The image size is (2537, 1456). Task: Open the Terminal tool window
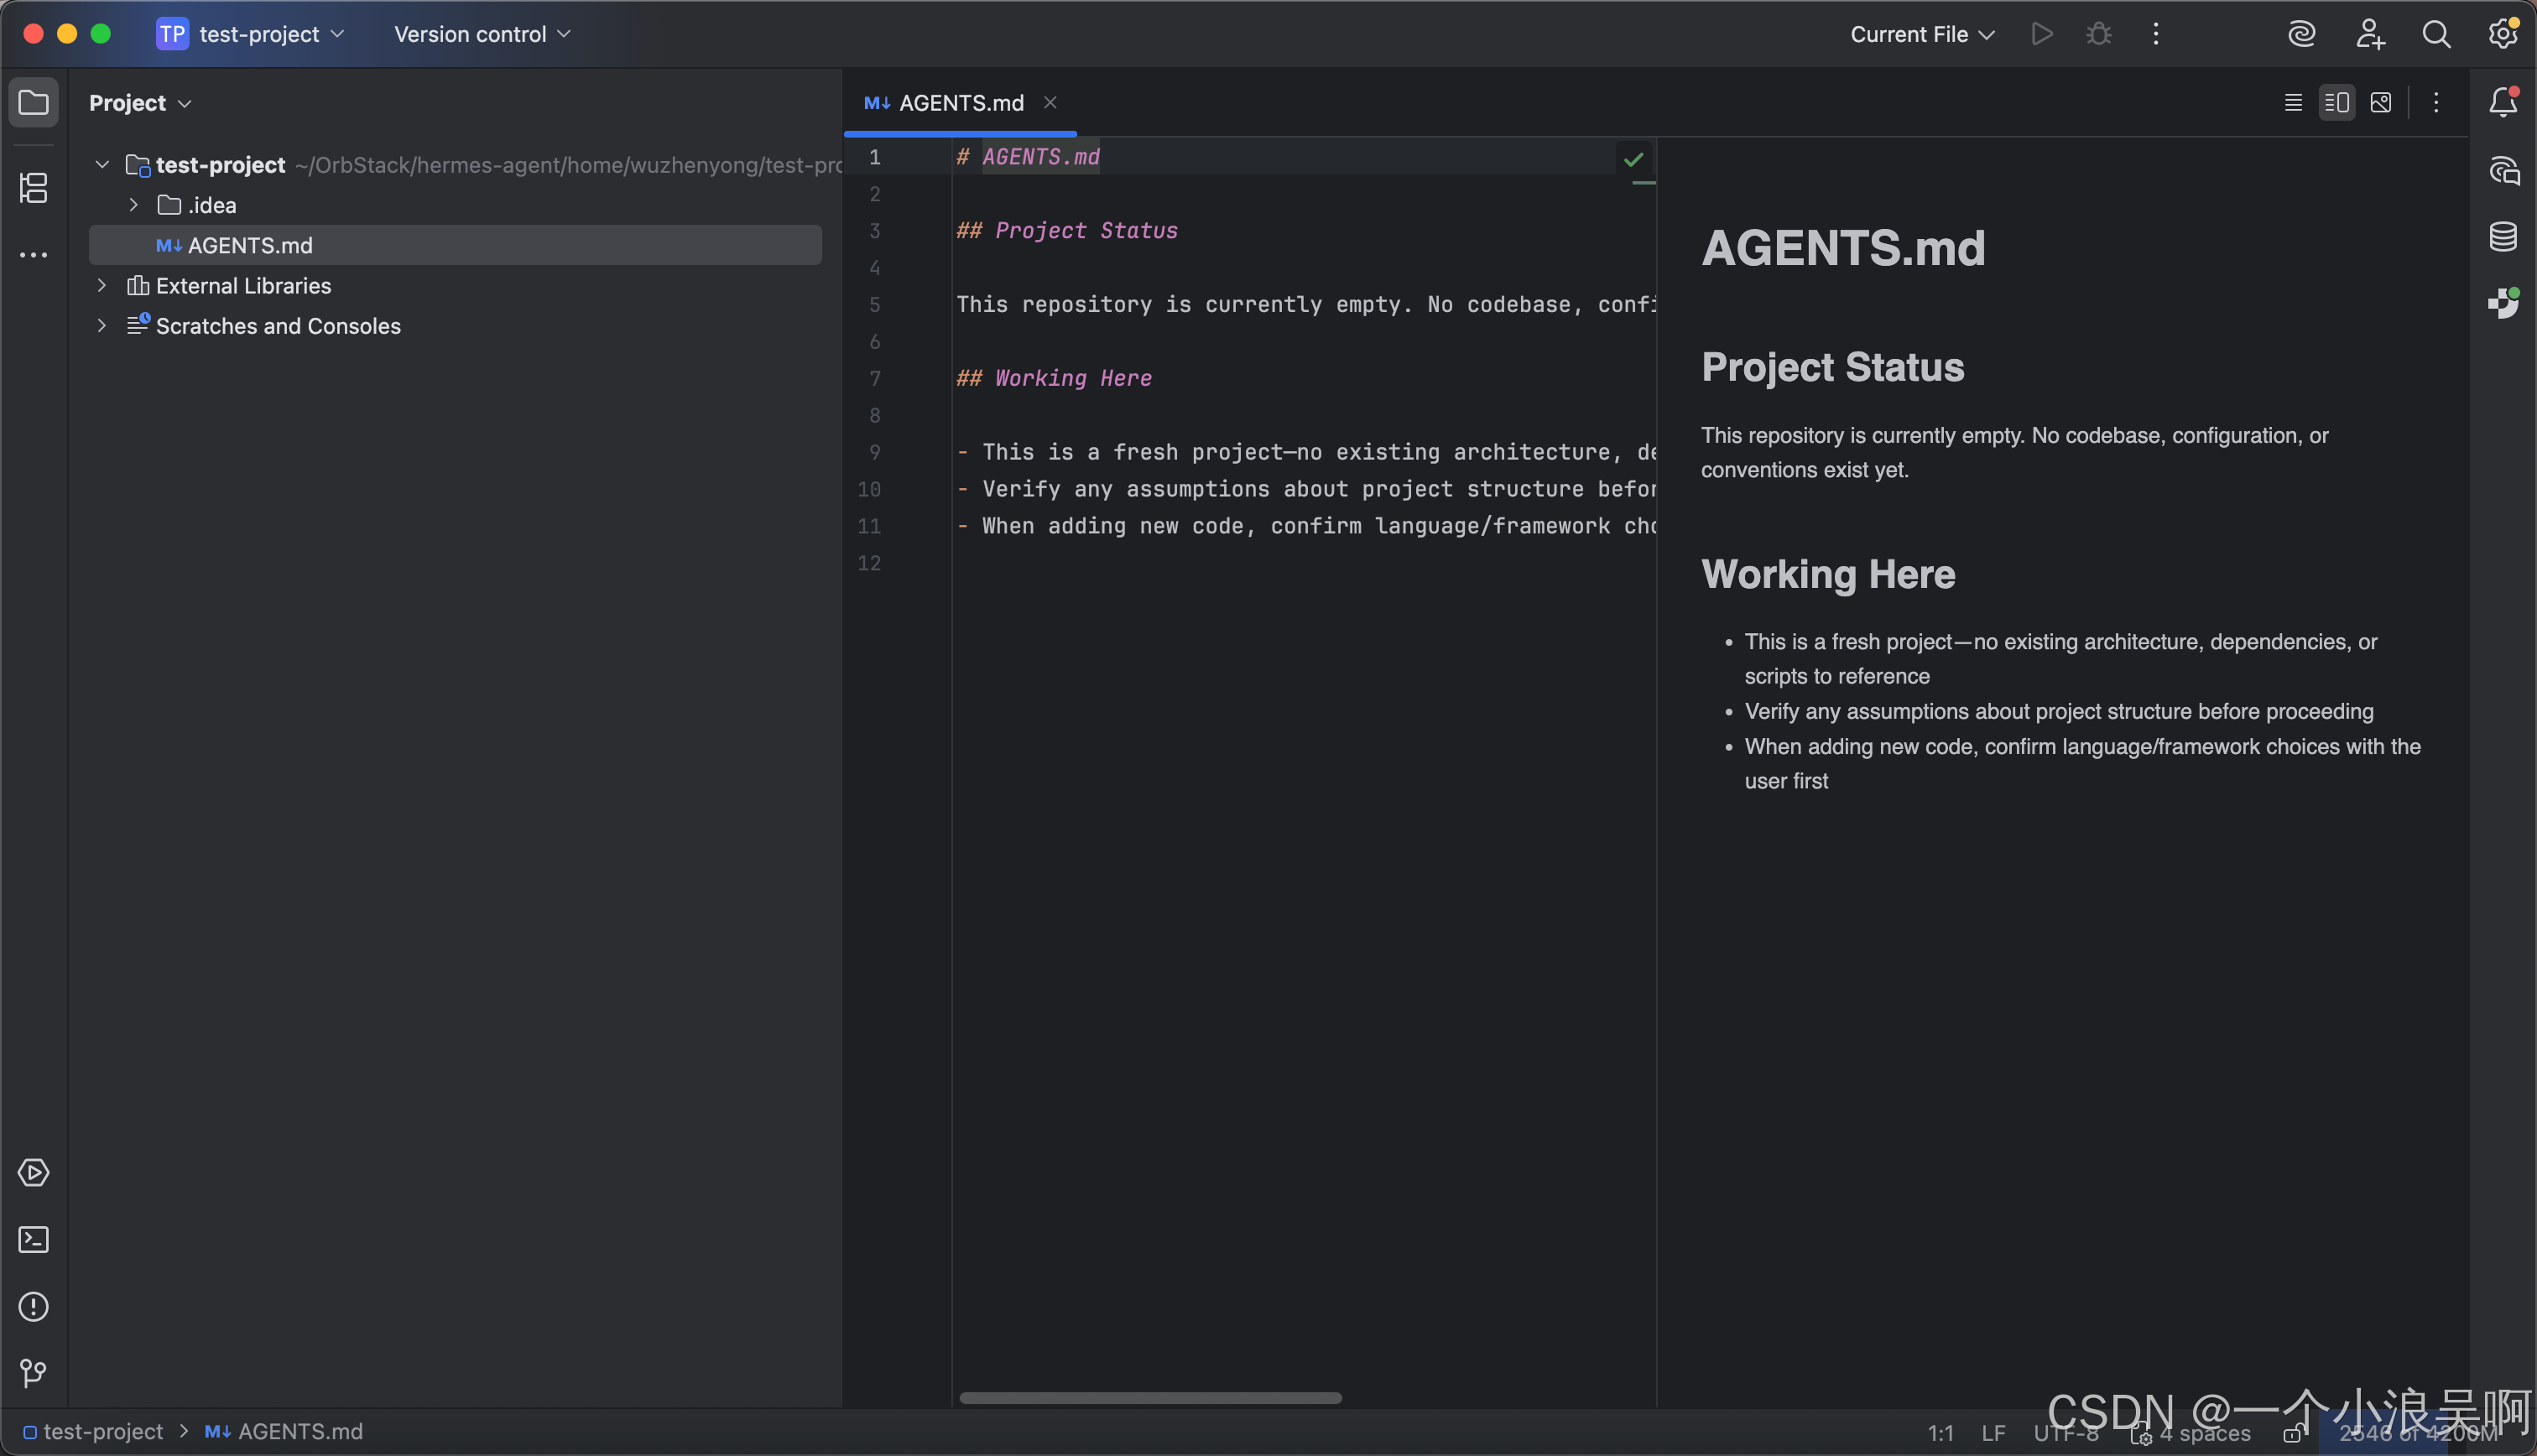34,1240
